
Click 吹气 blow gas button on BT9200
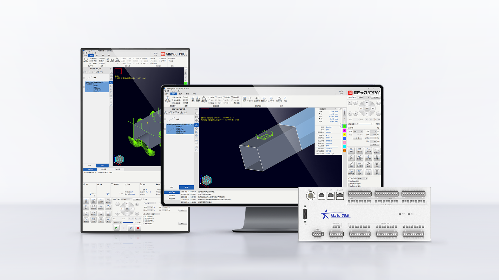[x=357, y=138]
